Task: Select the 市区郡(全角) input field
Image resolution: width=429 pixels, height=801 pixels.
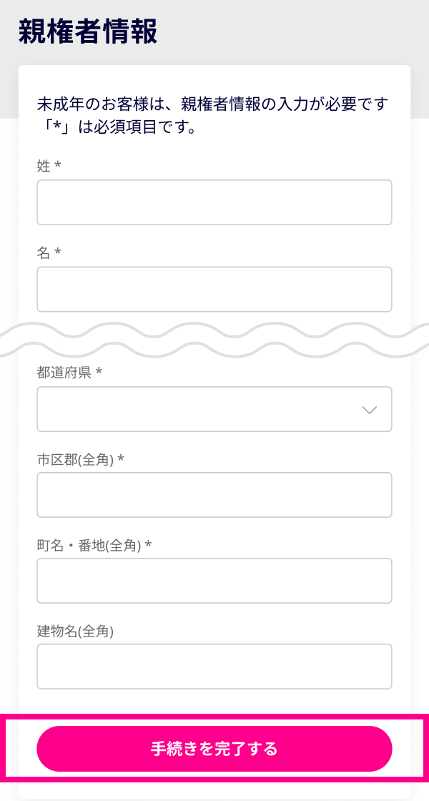Action: [x=214, y=494]
